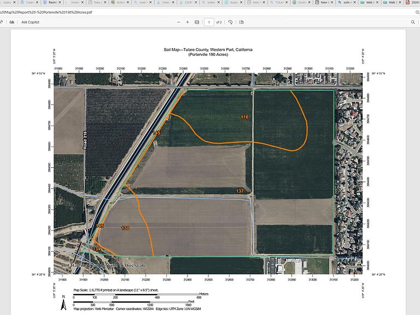420x315 pixels.
Task: Switch to the 2026 PDF tab
Action: pos(412,2)
